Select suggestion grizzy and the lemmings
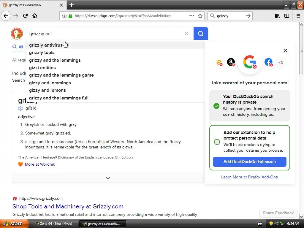304x228 pixels. [115, 60]
